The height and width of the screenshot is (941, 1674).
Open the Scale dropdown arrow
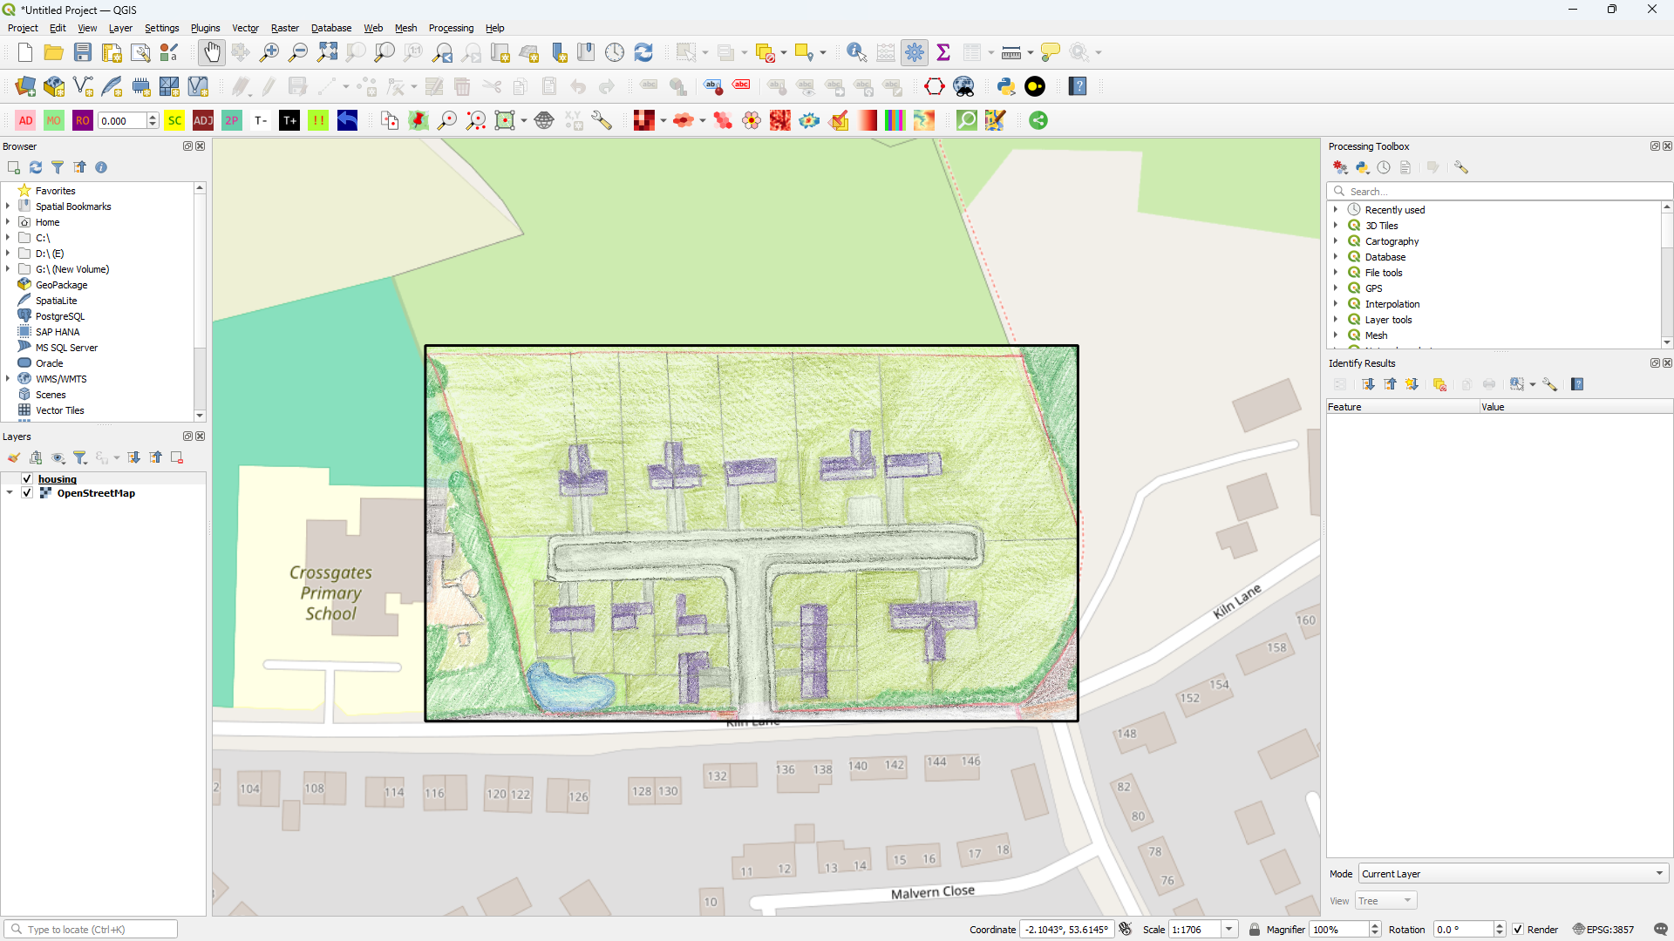pos(1228,930)
